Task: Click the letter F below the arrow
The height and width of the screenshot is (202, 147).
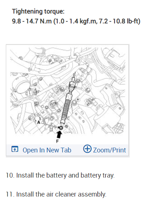Action: click(58, 141)
